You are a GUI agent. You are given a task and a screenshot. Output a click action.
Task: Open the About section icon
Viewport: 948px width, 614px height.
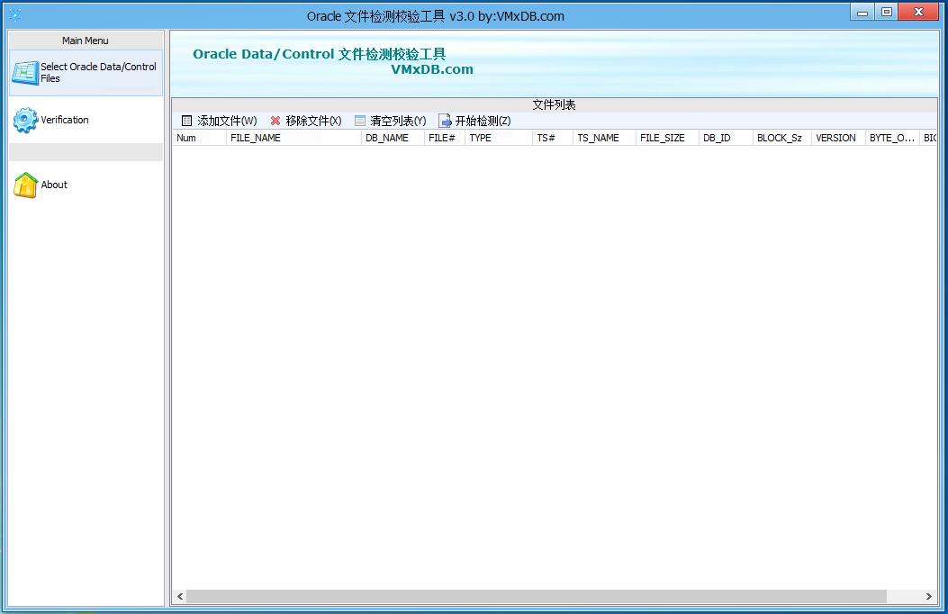pyautogui.click(x=25, y=185)
